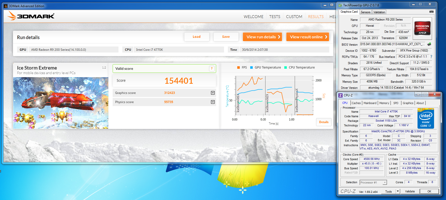Click the CPU-Z Specification field
This screenshot has width=446, height=200.
pyautogui.click(x=398, y=131)
